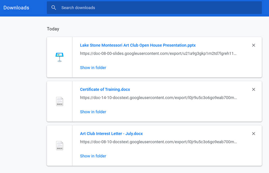Click the Downloads page title
This screenshot has height=173, width=269.
(x=16, y=7)
